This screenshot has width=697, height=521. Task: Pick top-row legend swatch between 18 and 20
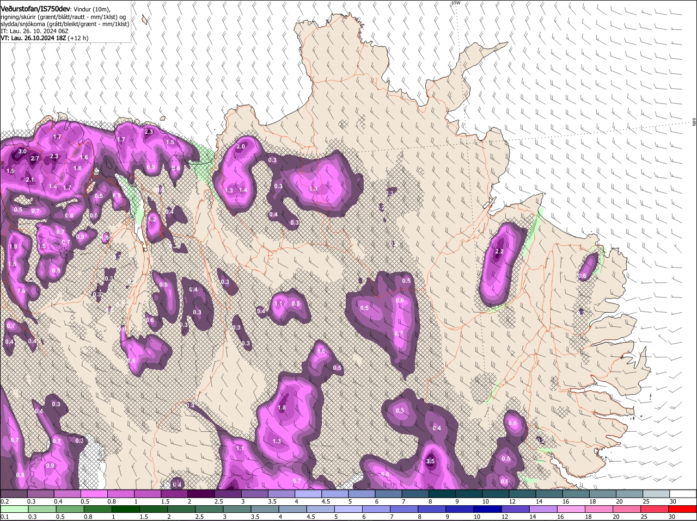603,493
